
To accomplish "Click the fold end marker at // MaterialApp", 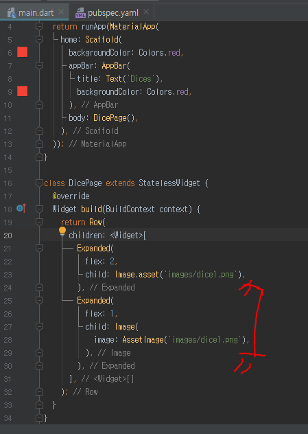I will tap(40, 144).
